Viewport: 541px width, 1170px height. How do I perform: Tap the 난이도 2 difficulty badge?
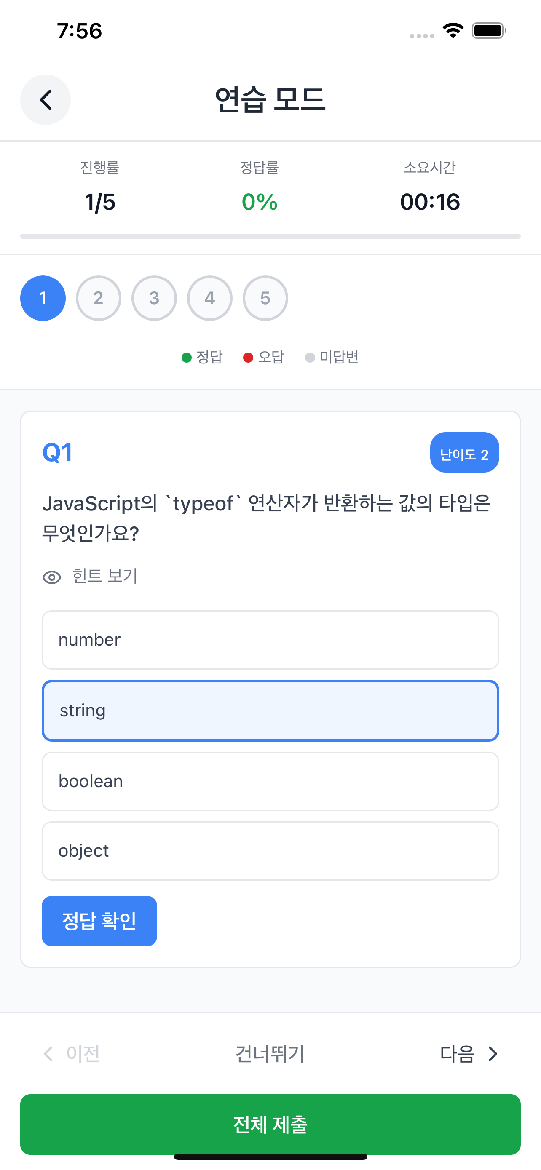click(464, 452)
